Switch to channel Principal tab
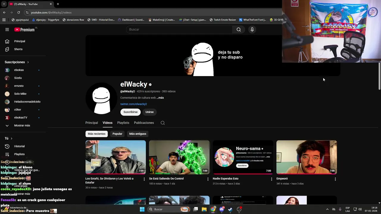 [92, 123]
